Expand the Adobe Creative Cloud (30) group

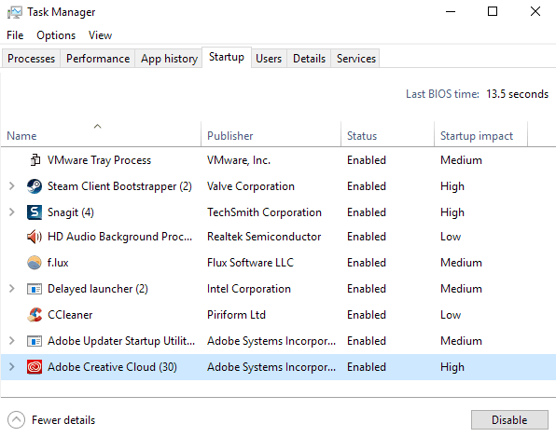[12, 366]
